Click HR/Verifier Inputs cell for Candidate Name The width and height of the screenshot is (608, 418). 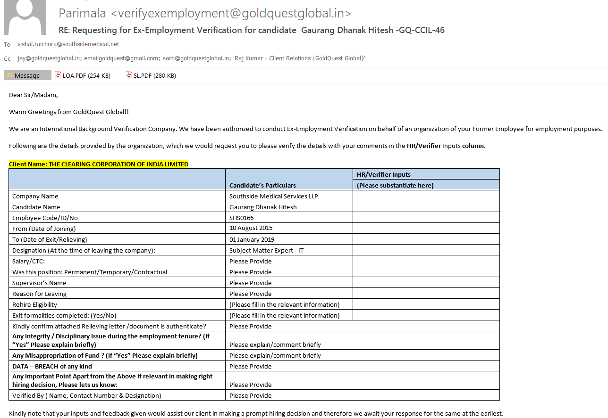click(426, 207)
